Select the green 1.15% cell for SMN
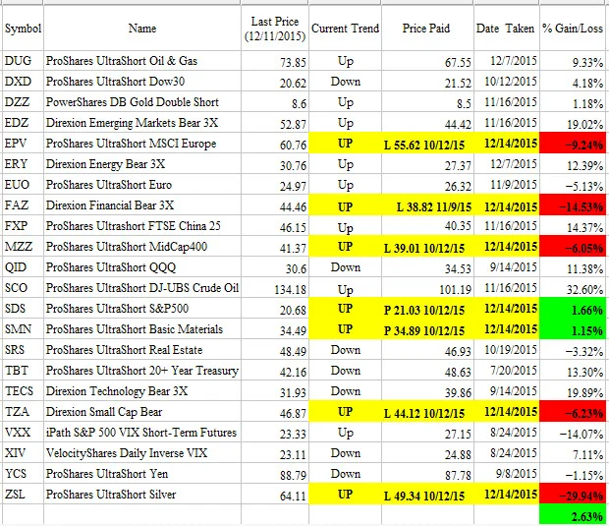Screen dimensions: 609x526 (573, 329)
